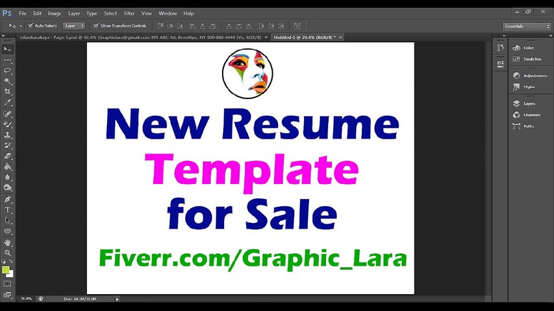Viewport: 554px width, 311px height.
Task: Expand the History icon column arrows
Action: click(504, 36)
